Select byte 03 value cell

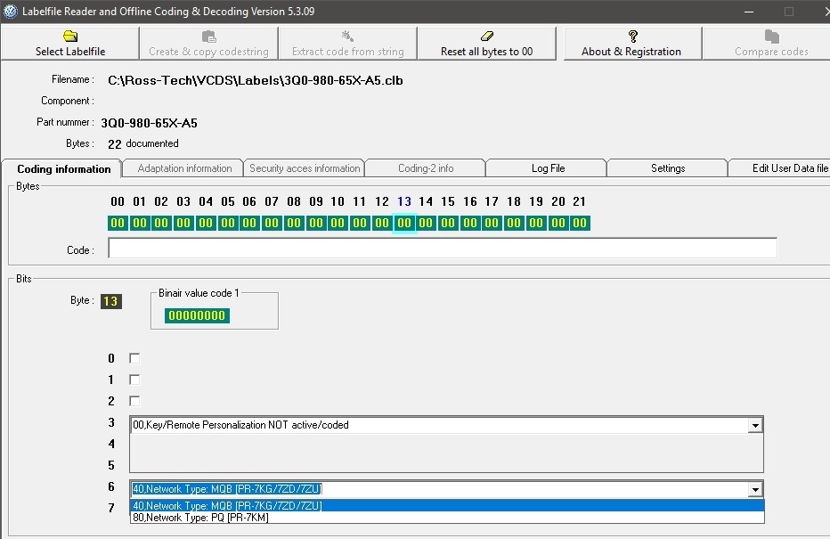pyautogui.click(x=183, y=223)
